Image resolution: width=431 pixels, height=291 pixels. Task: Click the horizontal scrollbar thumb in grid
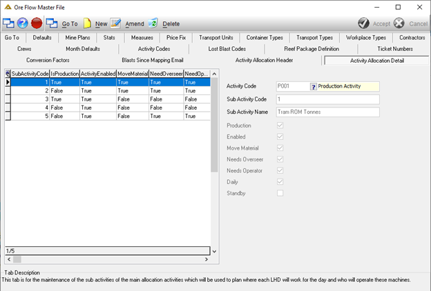[17, 259]
